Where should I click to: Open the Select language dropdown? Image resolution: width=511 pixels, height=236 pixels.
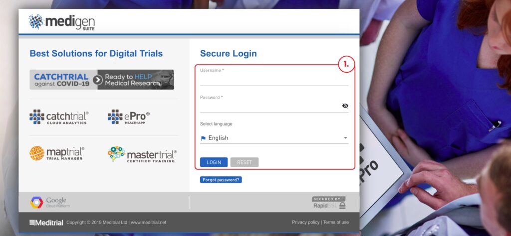pyautogui.click(x=274, y=138)
